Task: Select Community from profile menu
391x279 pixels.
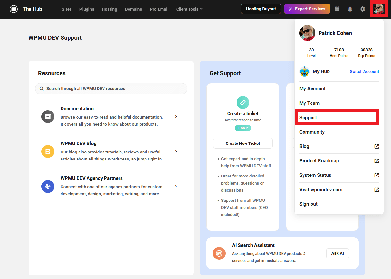Action: (339, 132)
